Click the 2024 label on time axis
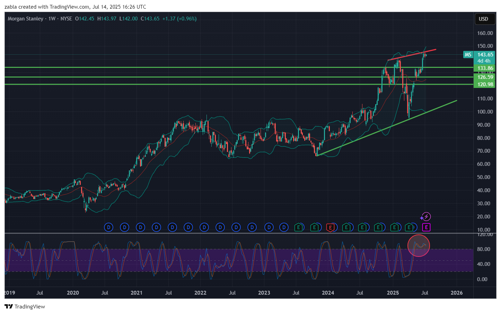501x314 pixels. pyautogui.click(x=328, y=293)
